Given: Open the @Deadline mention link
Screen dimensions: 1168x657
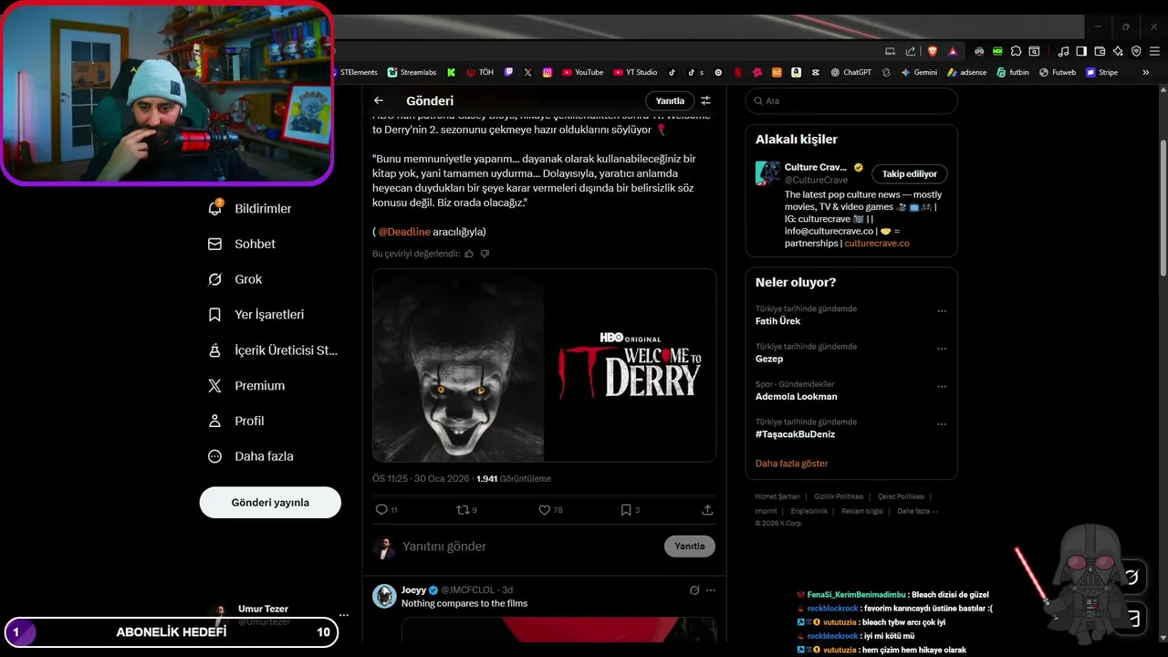Looking at the screenshot, I should (403, 232).
